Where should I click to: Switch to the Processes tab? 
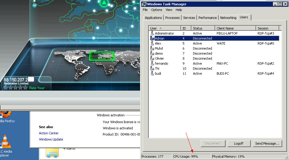(172, 18)
